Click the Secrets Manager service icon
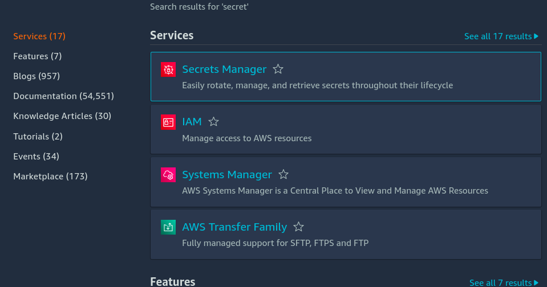 168,69
